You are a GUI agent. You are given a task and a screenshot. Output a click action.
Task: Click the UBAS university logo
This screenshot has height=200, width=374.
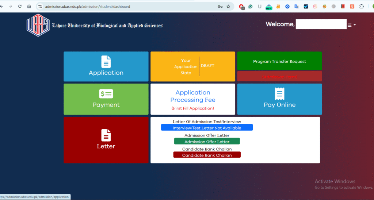(x=38, y=25)
